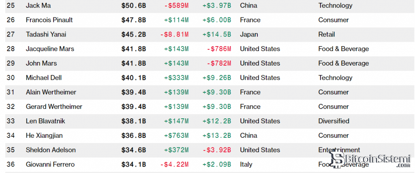Viewport: 415px width, 173px height.
Task: Click Alain Wertheimer's name
Action: coord(51,92)
